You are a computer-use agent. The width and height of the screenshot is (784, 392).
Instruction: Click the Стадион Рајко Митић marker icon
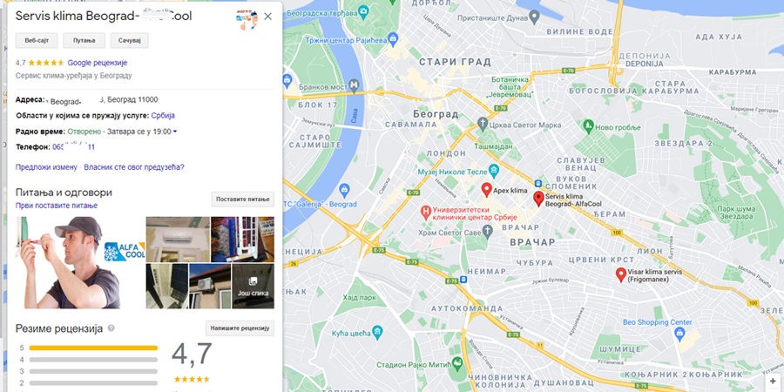[x=456, y=362]
